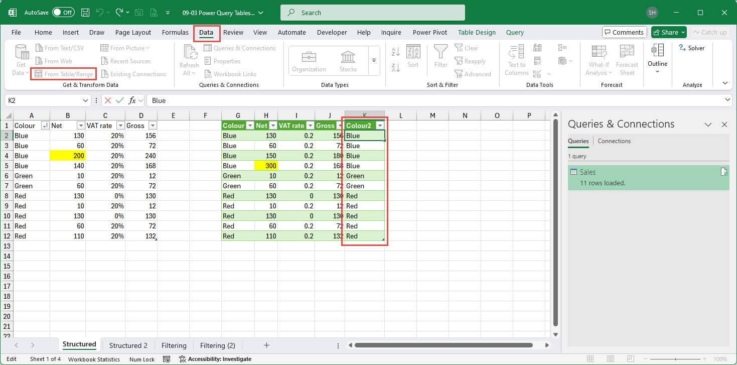
Task: Open the Structured 2 sheet tab
Action: coord(127,345)
